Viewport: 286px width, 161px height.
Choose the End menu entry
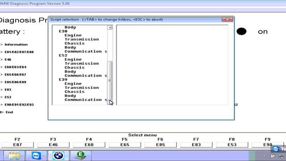click(9, 112)
